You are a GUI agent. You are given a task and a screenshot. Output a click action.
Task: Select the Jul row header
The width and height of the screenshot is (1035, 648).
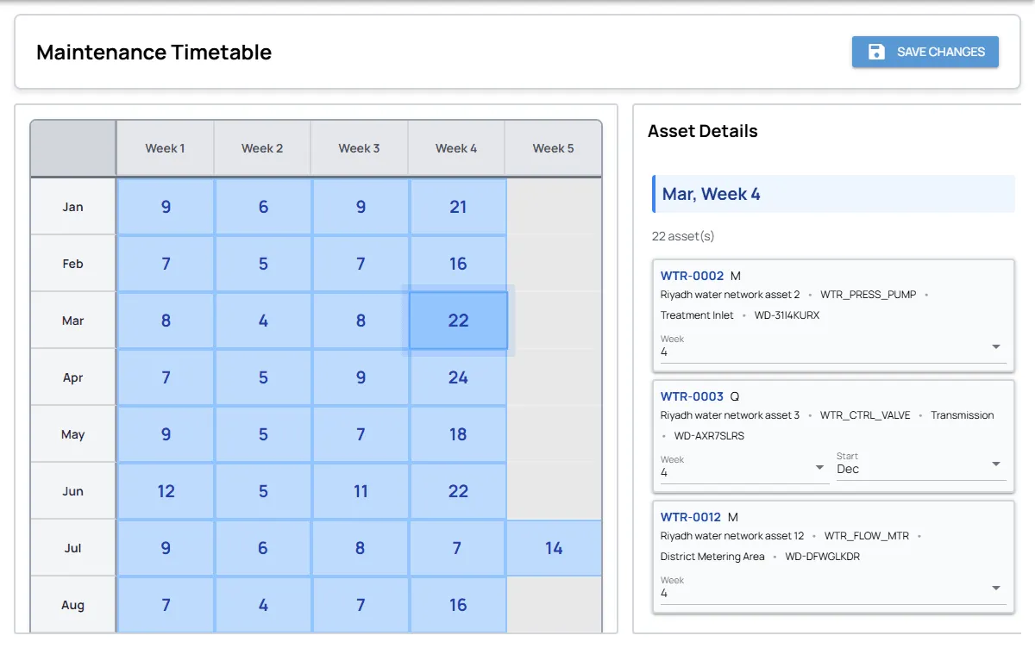(73, 548)
